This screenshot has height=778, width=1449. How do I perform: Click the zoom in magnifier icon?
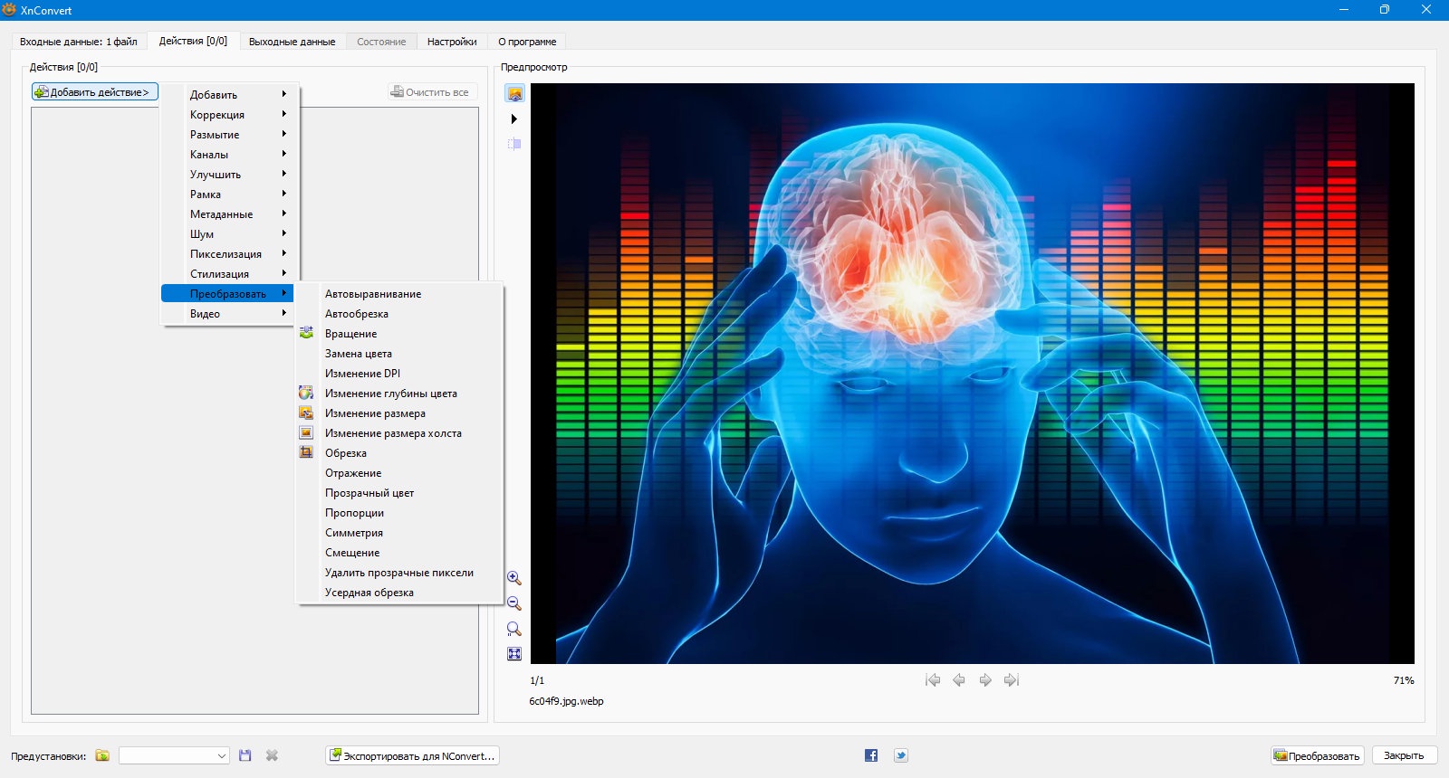[513, 578]
